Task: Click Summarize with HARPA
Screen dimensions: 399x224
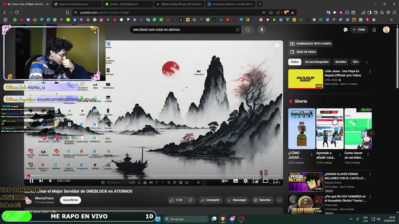Action: 311,44
